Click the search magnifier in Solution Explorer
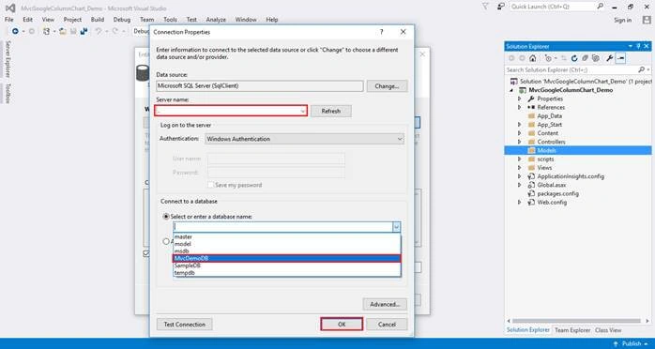This screenshot has width=655, height=349. point(641,69)
